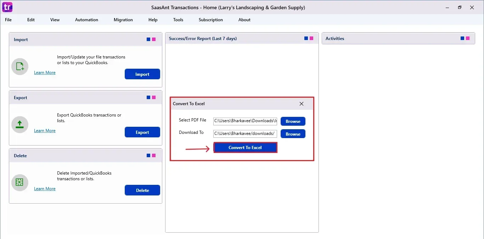Click the Activities panel title
Image resolution: width=484 pixels, height=239 pixels.
point(335,39)
